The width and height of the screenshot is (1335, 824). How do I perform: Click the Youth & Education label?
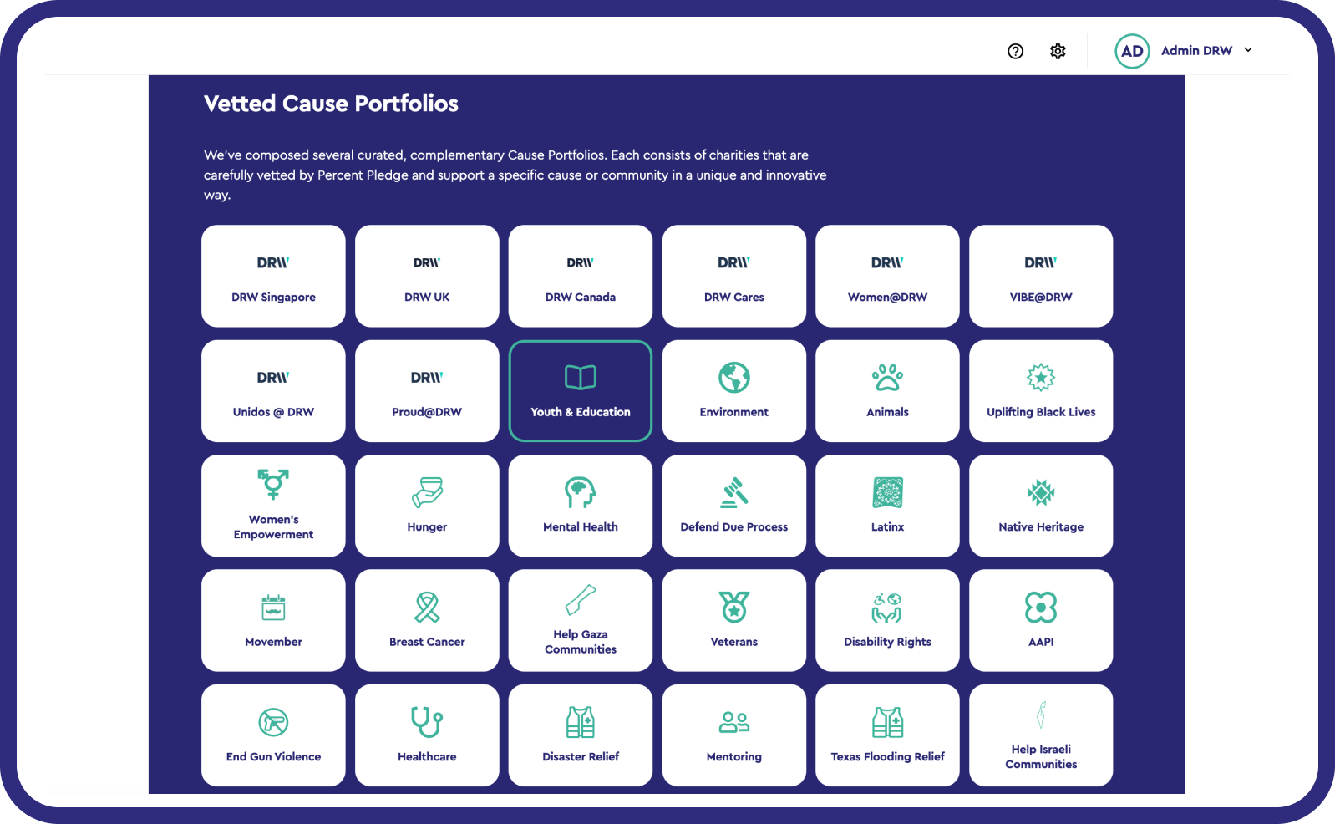581,412
